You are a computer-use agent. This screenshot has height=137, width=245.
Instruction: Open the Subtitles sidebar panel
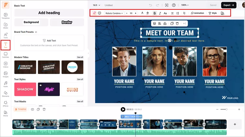[x=6, y=55]
